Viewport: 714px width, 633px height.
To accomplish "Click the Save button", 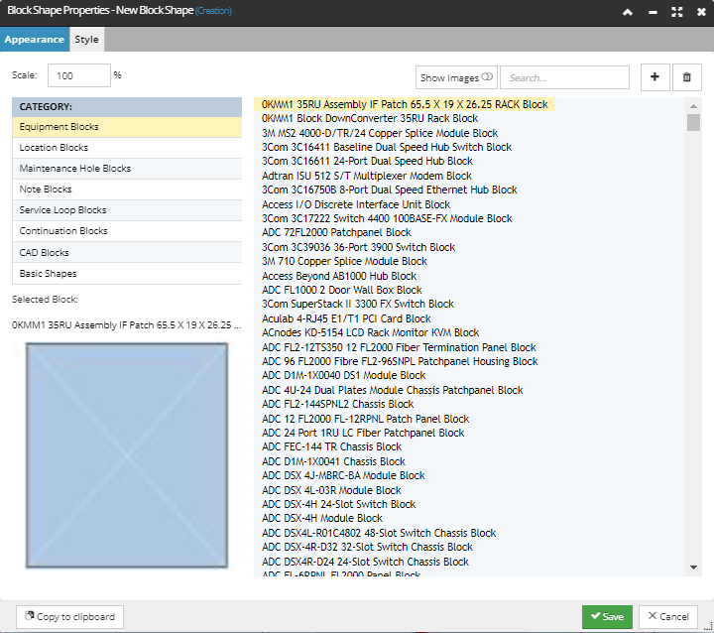I will coord(607,616).
